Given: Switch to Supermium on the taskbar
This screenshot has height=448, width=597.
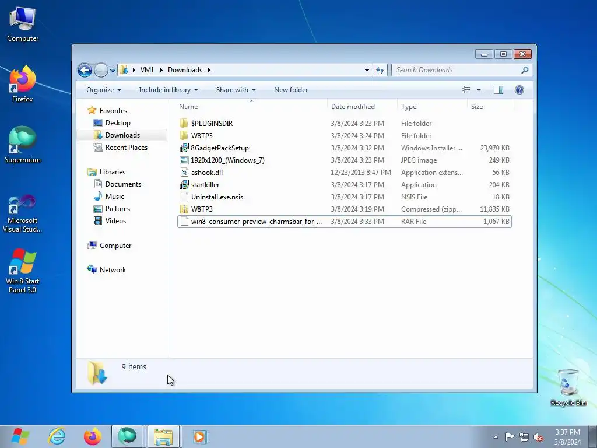Looking at the screenshot, I should click(127, 436).
